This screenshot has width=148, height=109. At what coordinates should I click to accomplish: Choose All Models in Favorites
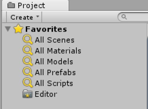point(54,62)
